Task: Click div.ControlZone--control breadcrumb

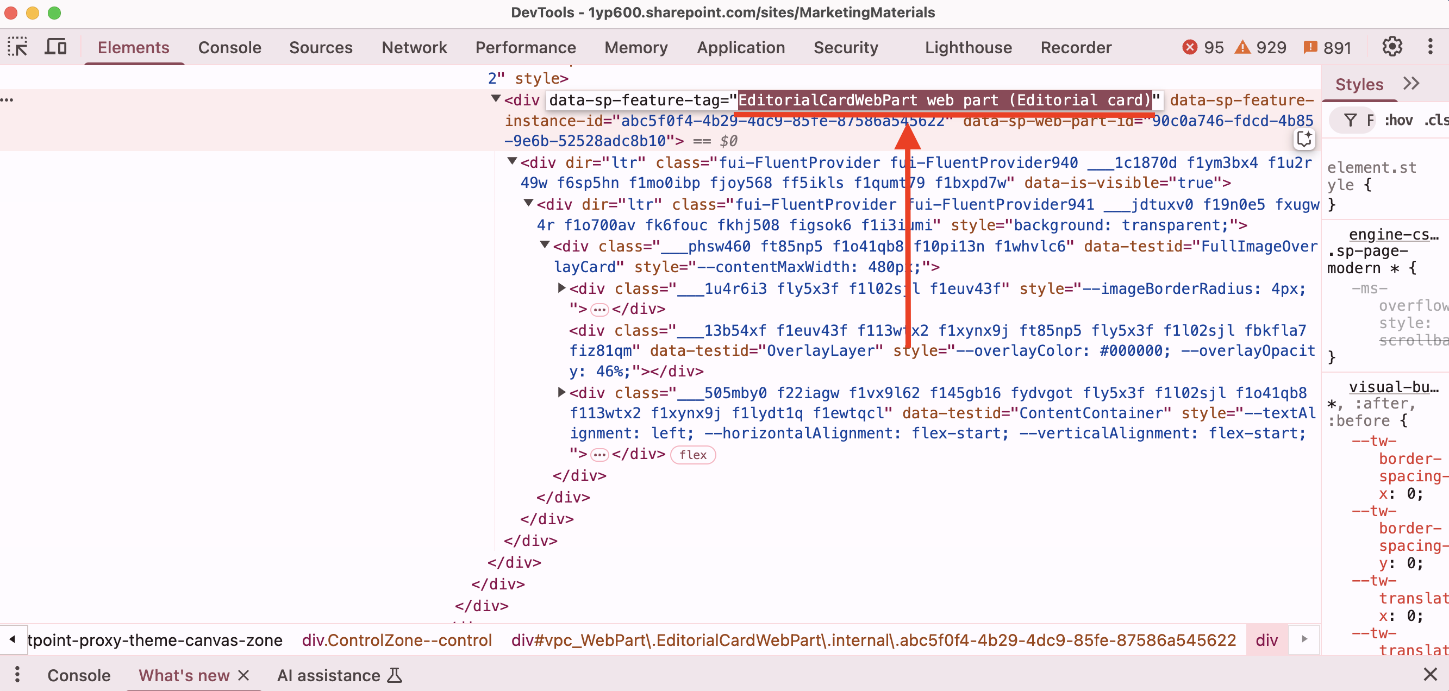Action: tap(397, 640)
